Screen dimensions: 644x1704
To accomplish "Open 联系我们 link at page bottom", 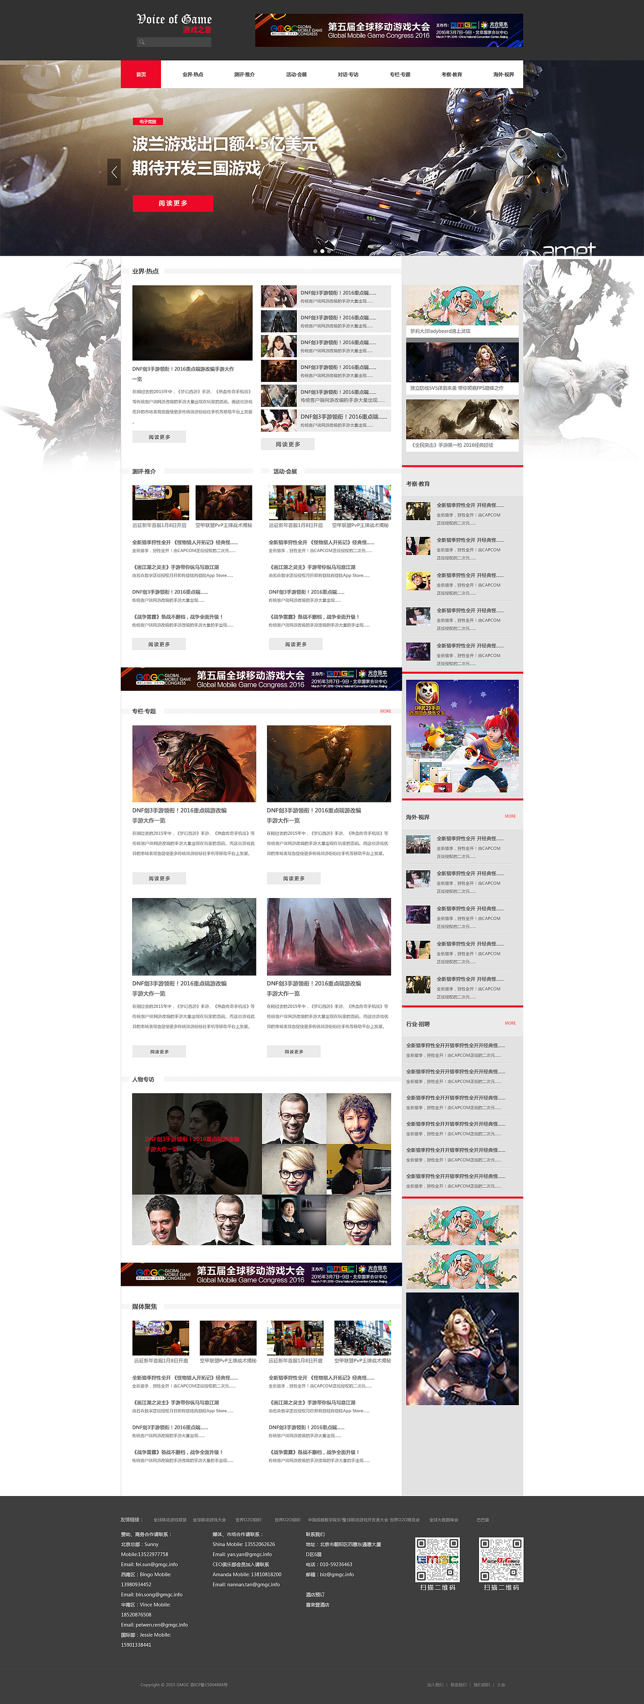I will coord(458,1685).
